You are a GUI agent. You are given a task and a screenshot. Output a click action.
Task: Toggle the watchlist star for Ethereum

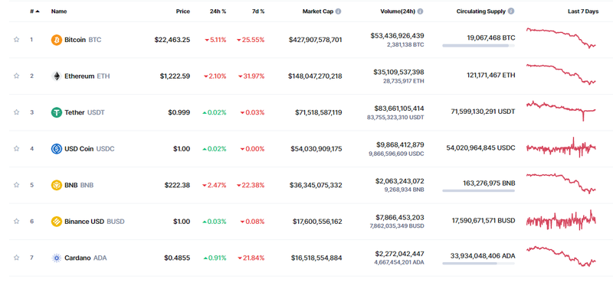16,76
